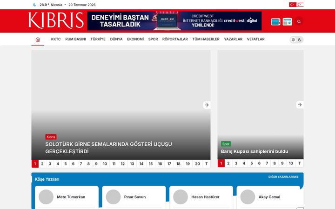Select main slider page 14
335x209 pixels.
141,164
